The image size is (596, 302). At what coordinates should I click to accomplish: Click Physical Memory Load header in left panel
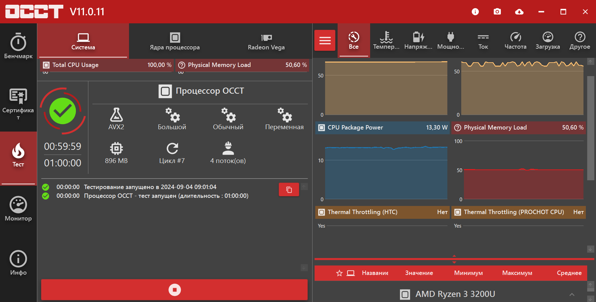click(x=243, y=65)
